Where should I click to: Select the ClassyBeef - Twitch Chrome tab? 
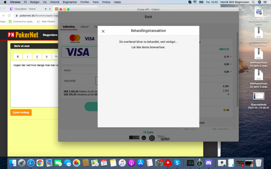(25, 9)
